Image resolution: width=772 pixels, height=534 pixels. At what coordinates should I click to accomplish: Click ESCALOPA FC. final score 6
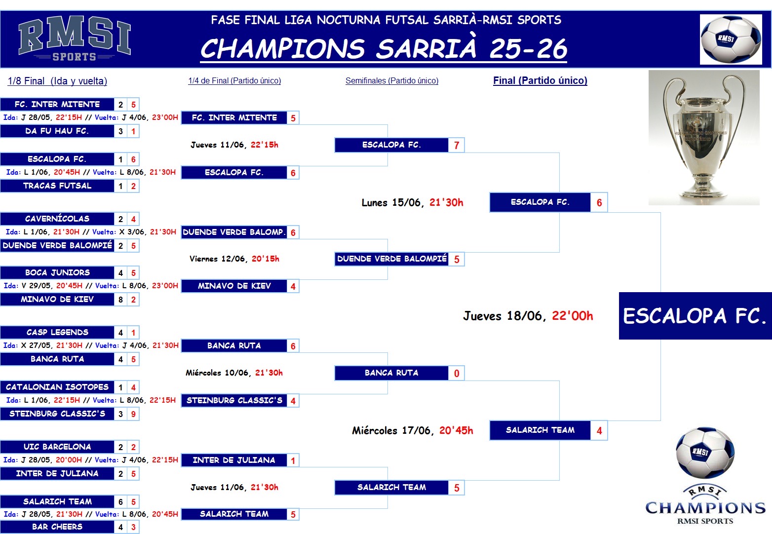599,202
